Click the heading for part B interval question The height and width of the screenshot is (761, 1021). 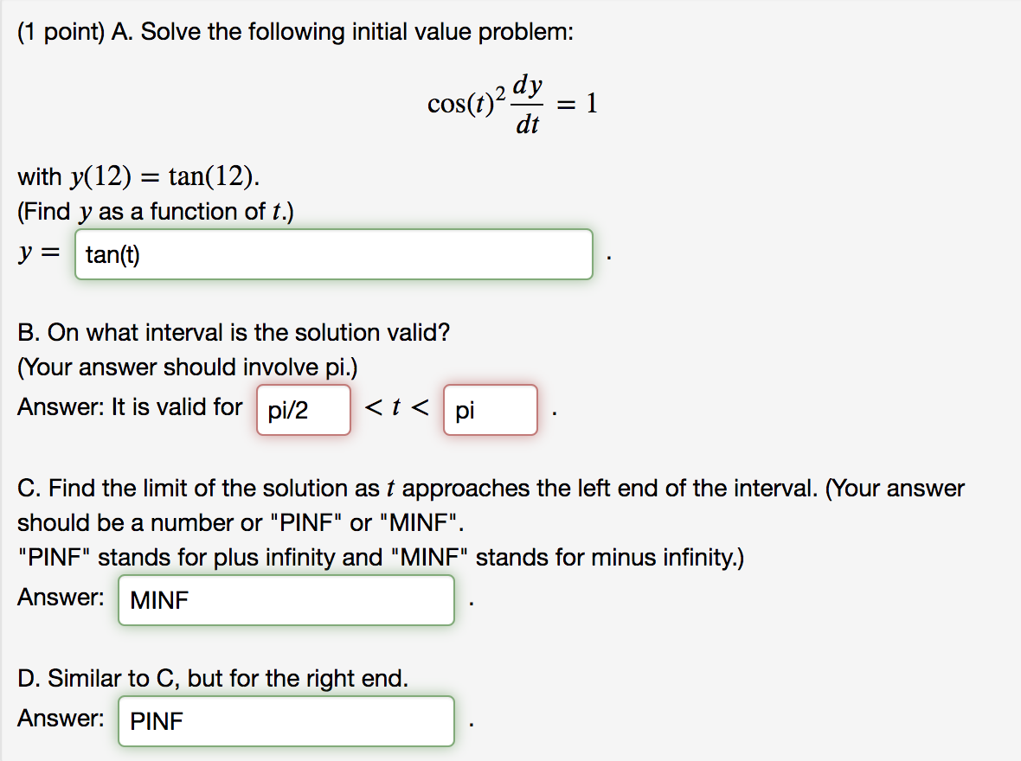point(234,332)
